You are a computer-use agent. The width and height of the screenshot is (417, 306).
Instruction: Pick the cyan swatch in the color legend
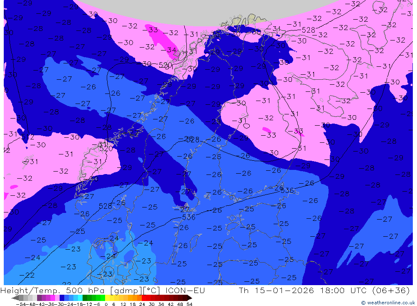pyautogui.click(x=80, y=298)
